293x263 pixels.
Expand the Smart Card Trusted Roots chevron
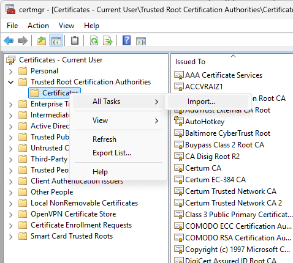tap(11, 237)
